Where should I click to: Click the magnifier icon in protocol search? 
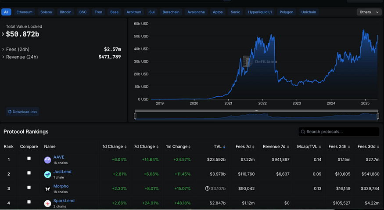303,132
